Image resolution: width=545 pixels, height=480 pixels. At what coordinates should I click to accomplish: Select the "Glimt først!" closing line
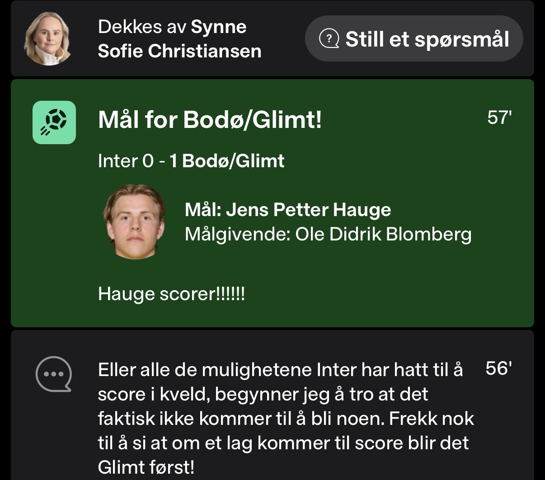[x=146, y=467]
